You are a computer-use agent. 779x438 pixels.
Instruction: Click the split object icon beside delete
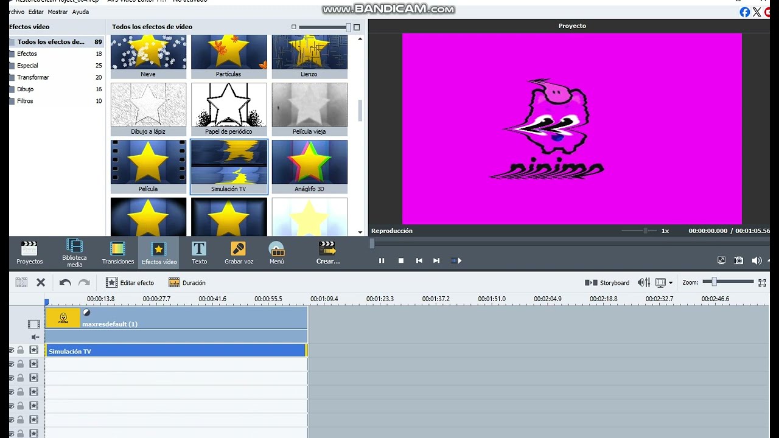pos(21,282)
